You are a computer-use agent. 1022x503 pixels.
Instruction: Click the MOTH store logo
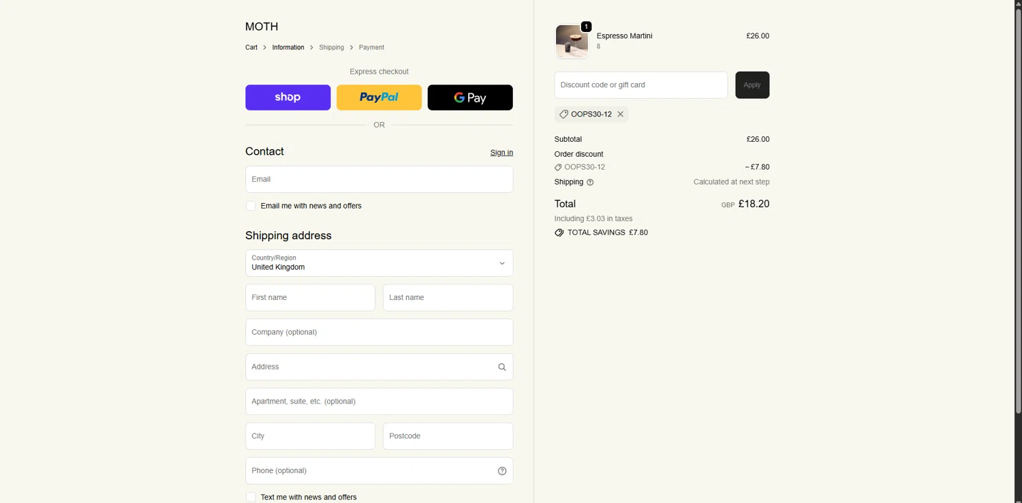pyautogui.click(x=262, y=27)
